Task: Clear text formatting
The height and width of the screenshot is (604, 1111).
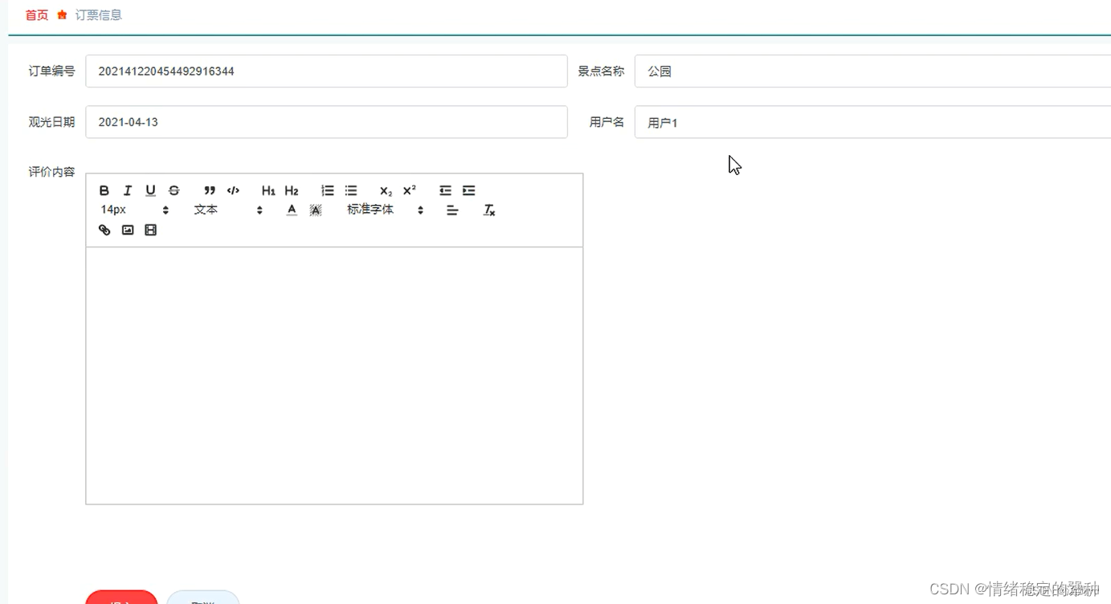Action: [x=489, y=210]
